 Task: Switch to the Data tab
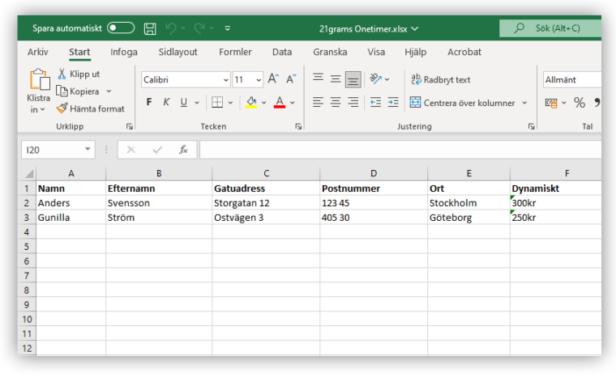click(x=282, y=52)
